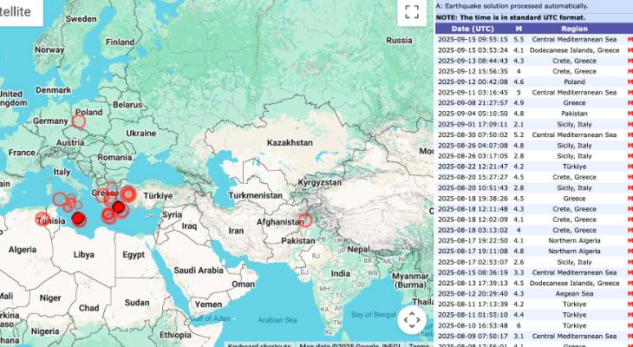Switch to the Satellite map view

[16, 12]
